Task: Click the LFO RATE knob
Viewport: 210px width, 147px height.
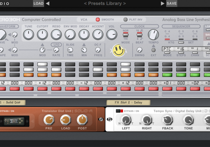Action: [x=56, y=50]
